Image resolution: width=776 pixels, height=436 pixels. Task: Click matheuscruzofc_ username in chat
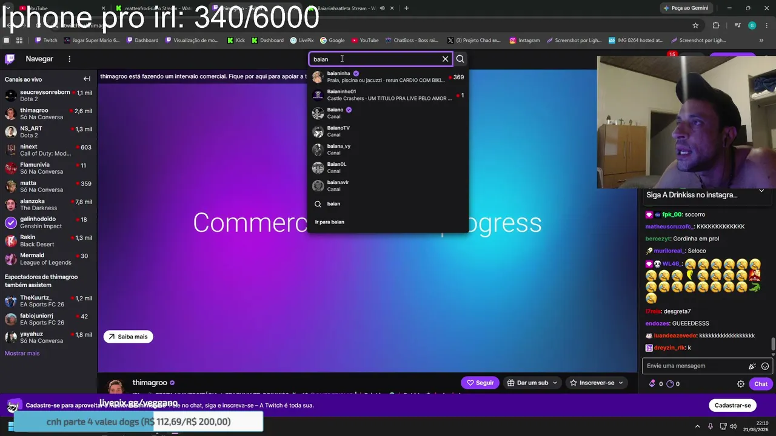[668, 226]
